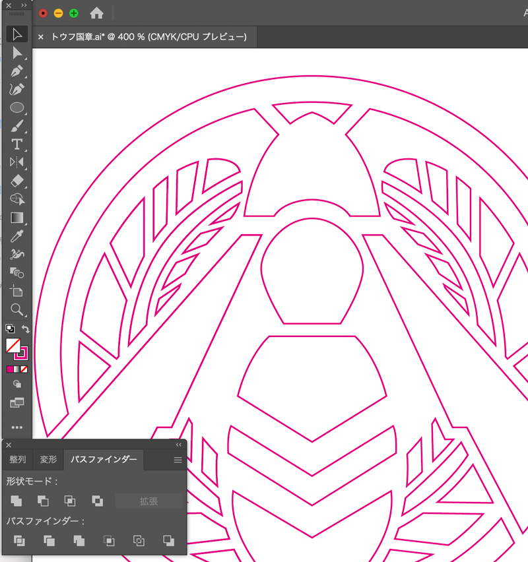Apply solid Color mode button
This screenshot has width=528, height=562.
[x=10, y=369]
